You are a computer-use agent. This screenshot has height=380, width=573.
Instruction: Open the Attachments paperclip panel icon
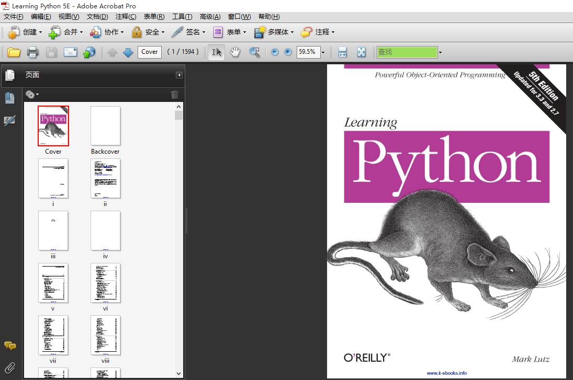(10, 367)
